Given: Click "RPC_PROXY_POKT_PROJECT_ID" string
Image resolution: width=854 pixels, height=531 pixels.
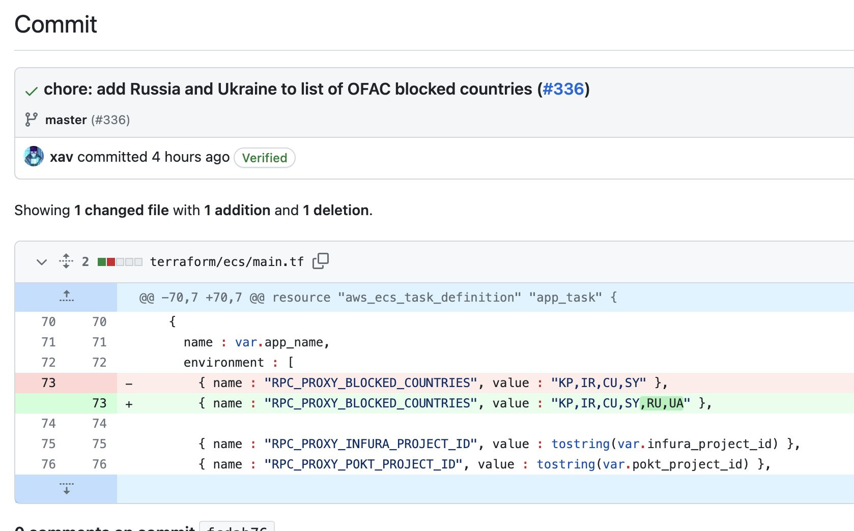Looking at the screenshot, I should [x=363, y=464].
